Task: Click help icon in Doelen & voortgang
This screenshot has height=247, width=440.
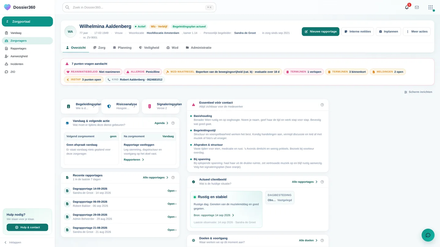Action: tap(322, 240)
